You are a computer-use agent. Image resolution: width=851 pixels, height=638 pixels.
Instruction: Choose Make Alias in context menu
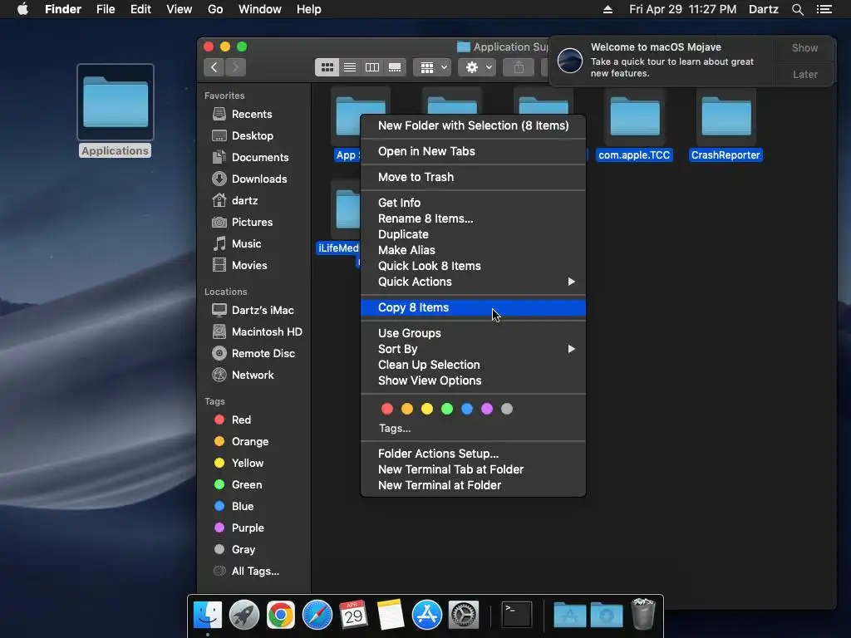coord(473,250)
